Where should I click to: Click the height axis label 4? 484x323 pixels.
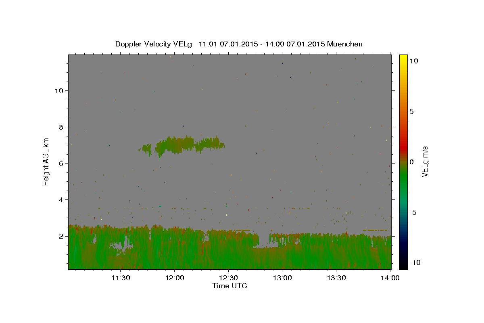pyautogui.click(x=62, y=199)
